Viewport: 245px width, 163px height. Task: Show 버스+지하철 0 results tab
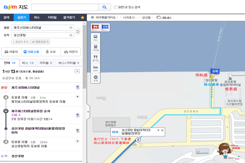pyautogui.click(x=69, y=63)
